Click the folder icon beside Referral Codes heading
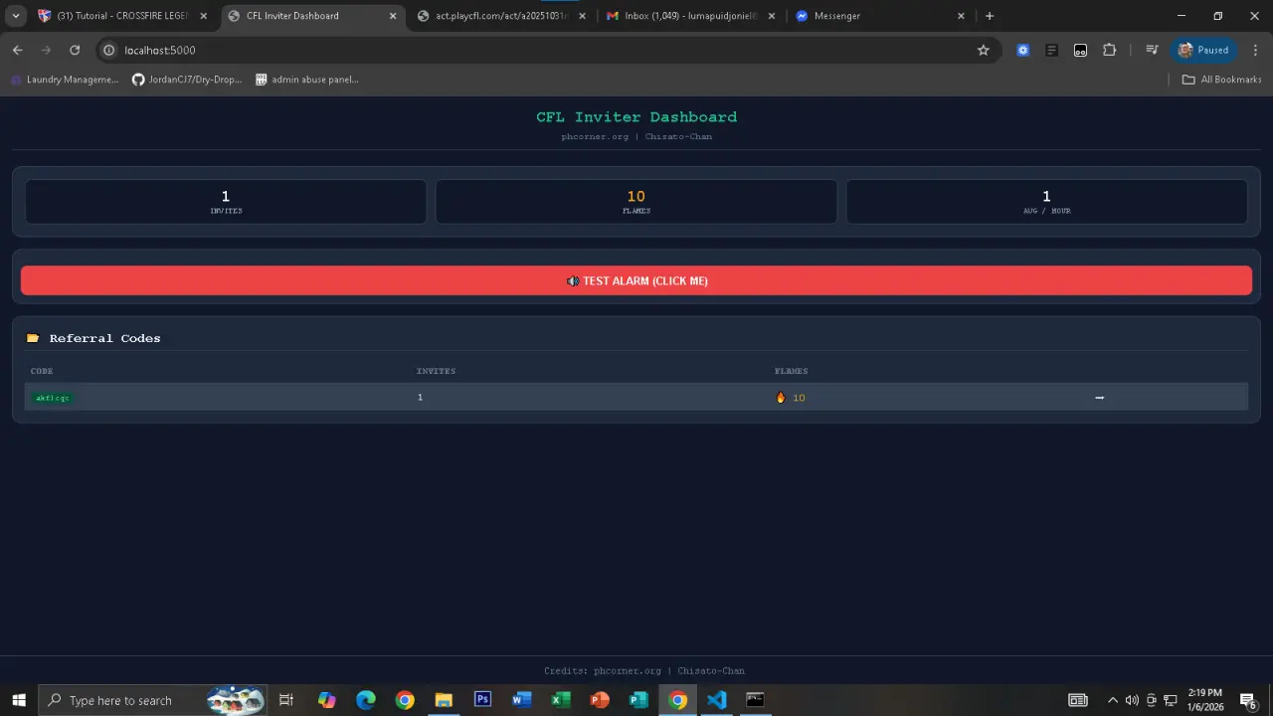The image size is (1273, 716). tap(33, 338)
